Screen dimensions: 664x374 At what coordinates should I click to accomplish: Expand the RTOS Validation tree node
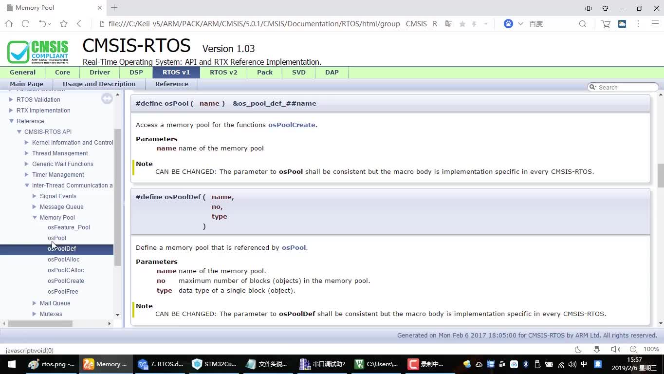[x=11, y=99]
